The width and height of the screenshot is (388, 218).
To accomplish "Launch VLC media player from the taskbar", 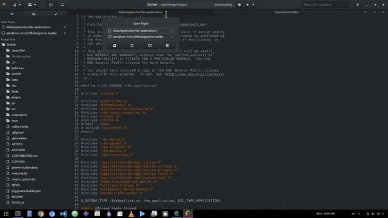I will click(x=131, y=214).
